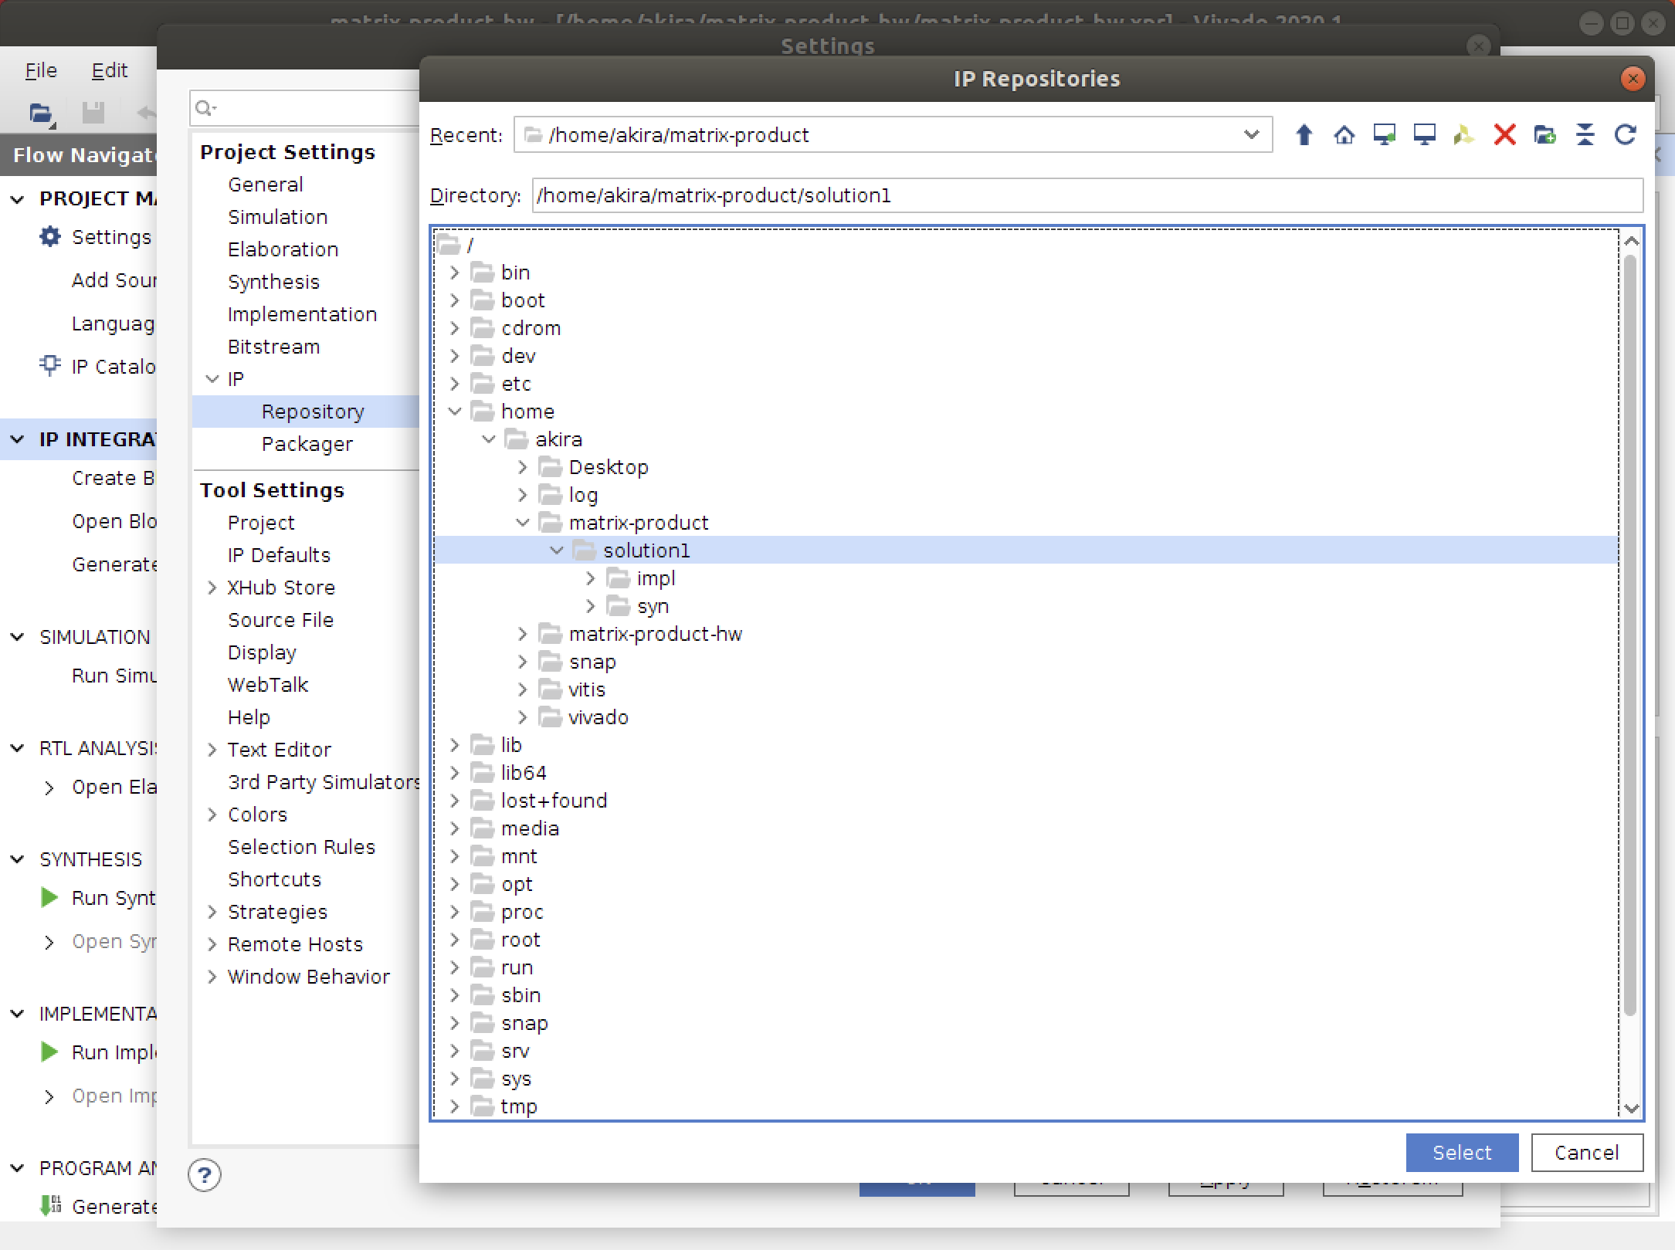Create a new folder with folder-plus icon

(1544, 135)
